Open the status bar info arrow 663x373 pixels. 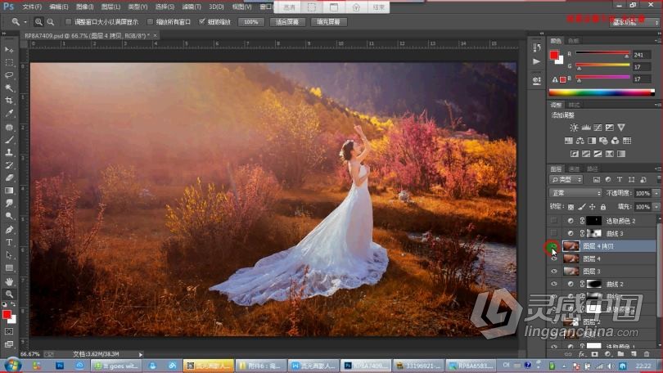141,354
